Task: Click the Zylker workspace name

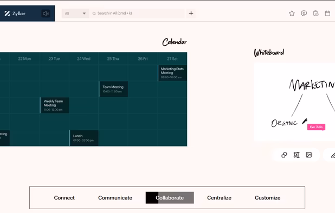Action: pyautogui.click(x=19, y=14)
